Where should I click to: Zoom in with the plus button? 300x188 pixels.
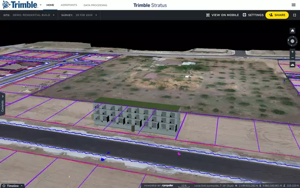292,52
